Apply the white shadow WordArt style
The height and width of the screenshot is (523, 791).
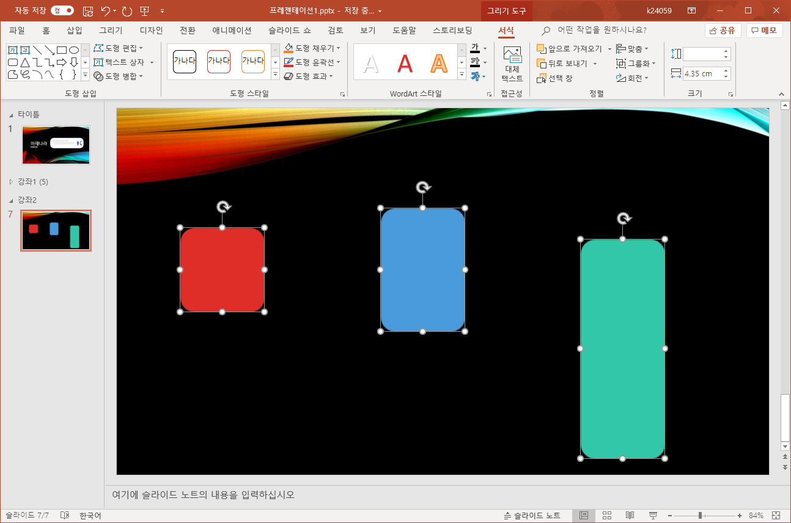click(x=371, y=63)
